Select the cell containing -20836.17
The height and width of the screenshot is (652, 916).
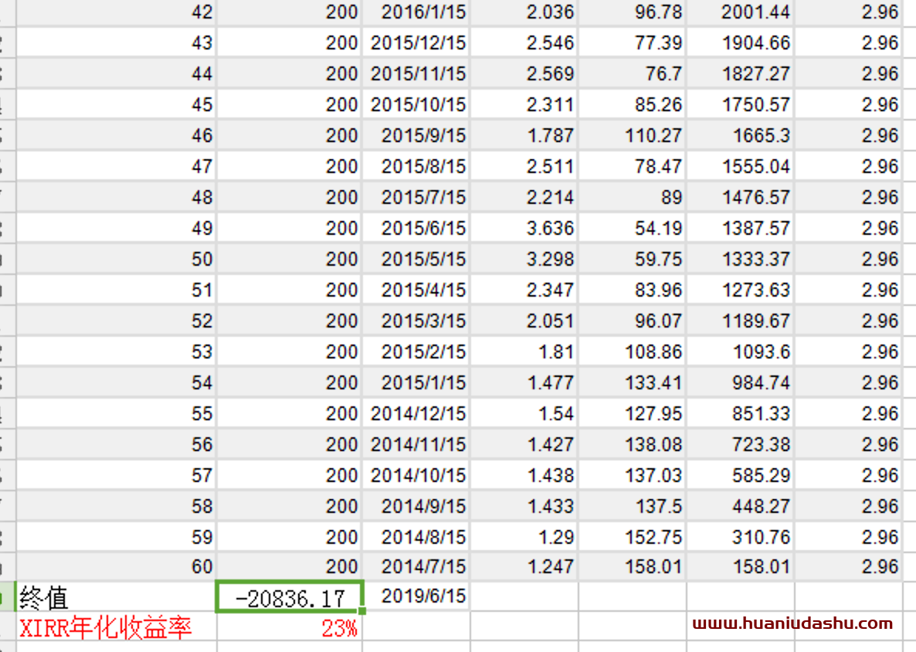pyautogui.click(x=290, y=597)
